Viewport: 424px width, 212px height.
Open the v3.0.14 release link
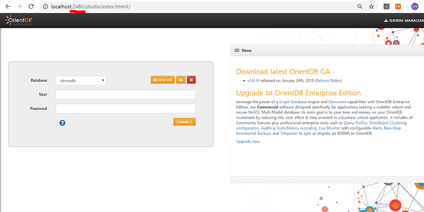coord(253,81)
